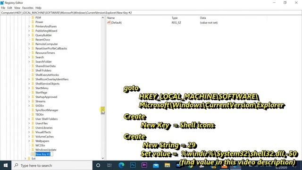Click the Data column header
Viewport: 302px width, 170px height.
pyautogui.click(x=203, y=18)
